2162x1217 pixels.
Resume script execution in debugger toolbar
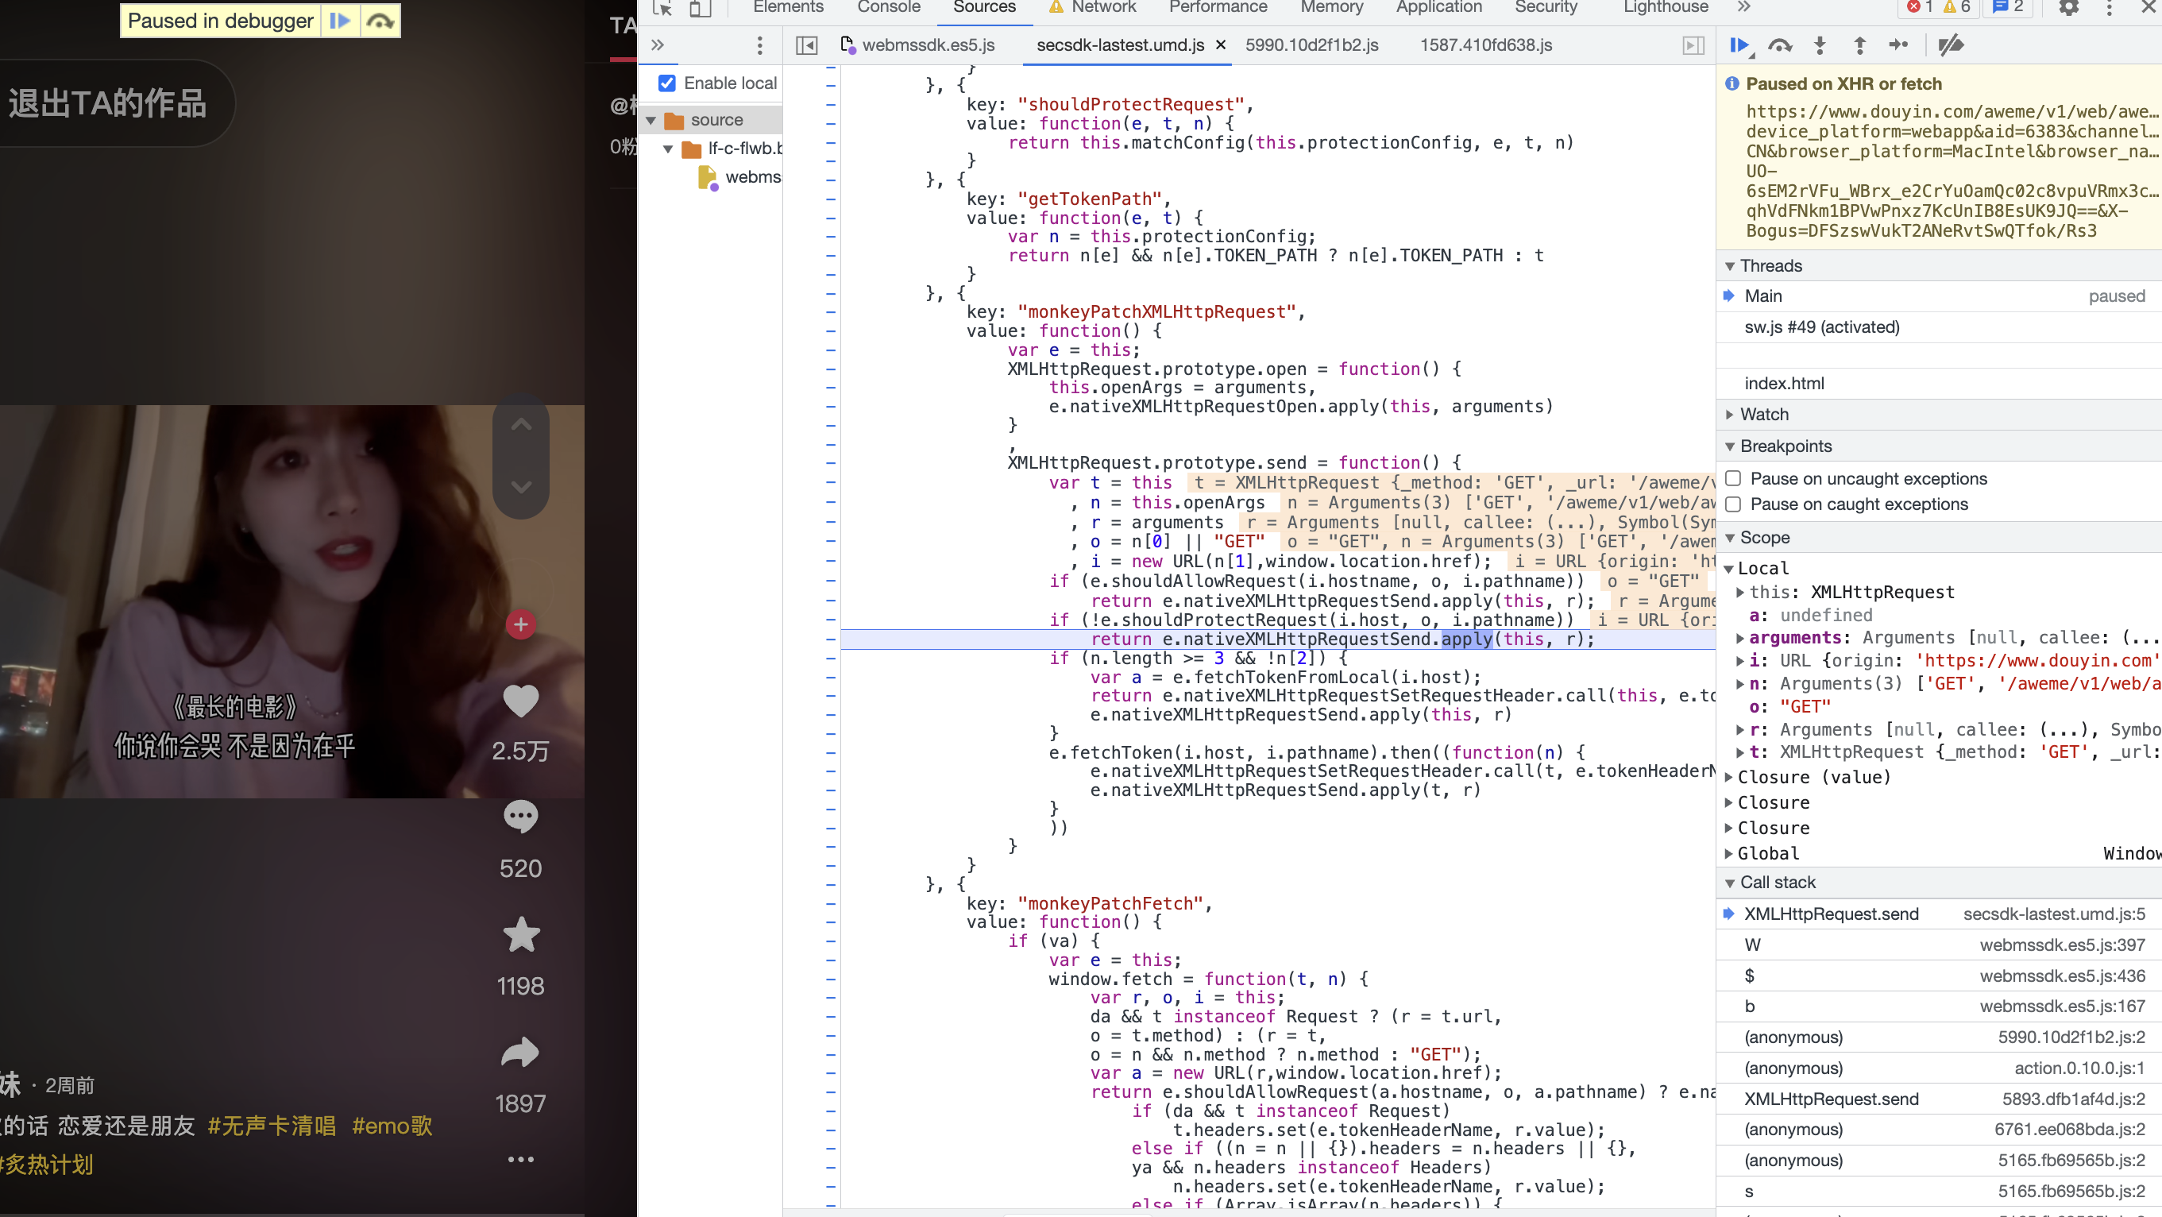click(x=1739, y=45)
